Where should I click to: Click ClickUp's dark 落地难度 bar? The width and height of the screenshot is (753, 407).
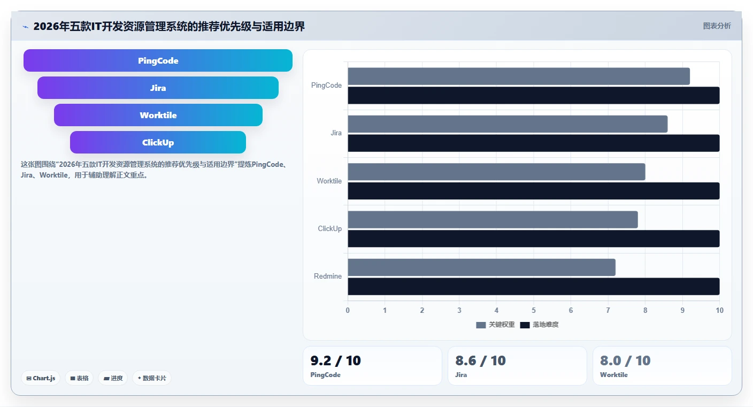pyautogui.click(x=534, y=239)
